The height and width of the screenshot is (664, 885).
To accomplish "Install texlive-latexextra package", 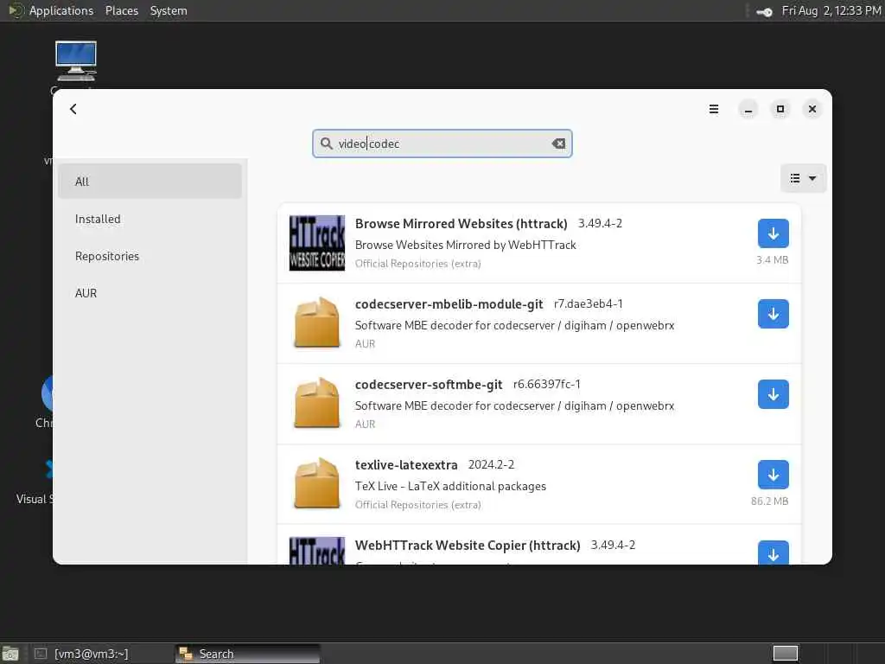I will [773, 475].
